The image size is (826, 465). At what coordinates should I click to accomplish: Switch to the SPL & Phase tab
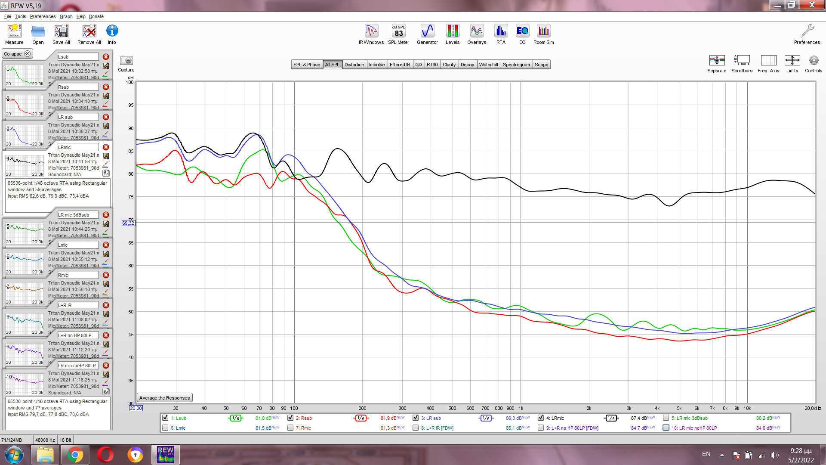pos(307,65)
